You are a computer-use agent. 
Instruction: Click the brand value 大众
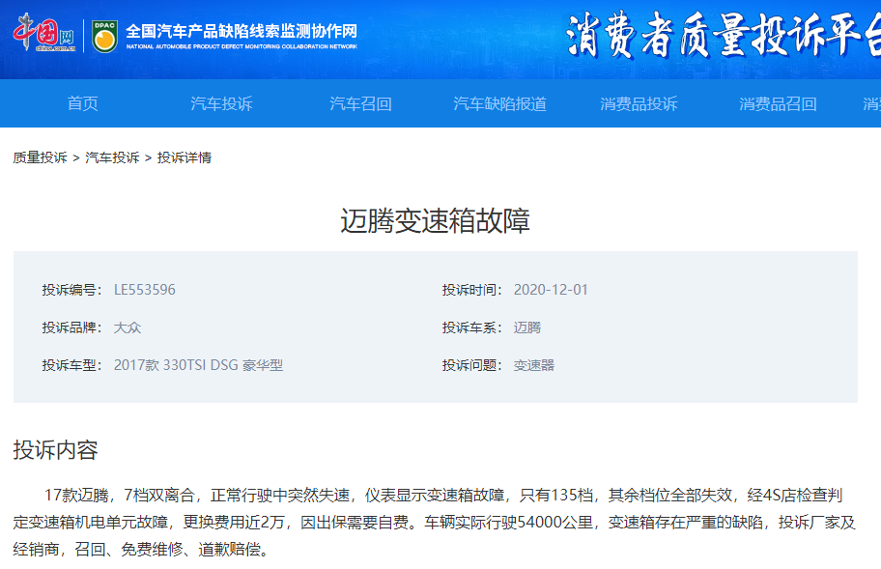(128, 327)
